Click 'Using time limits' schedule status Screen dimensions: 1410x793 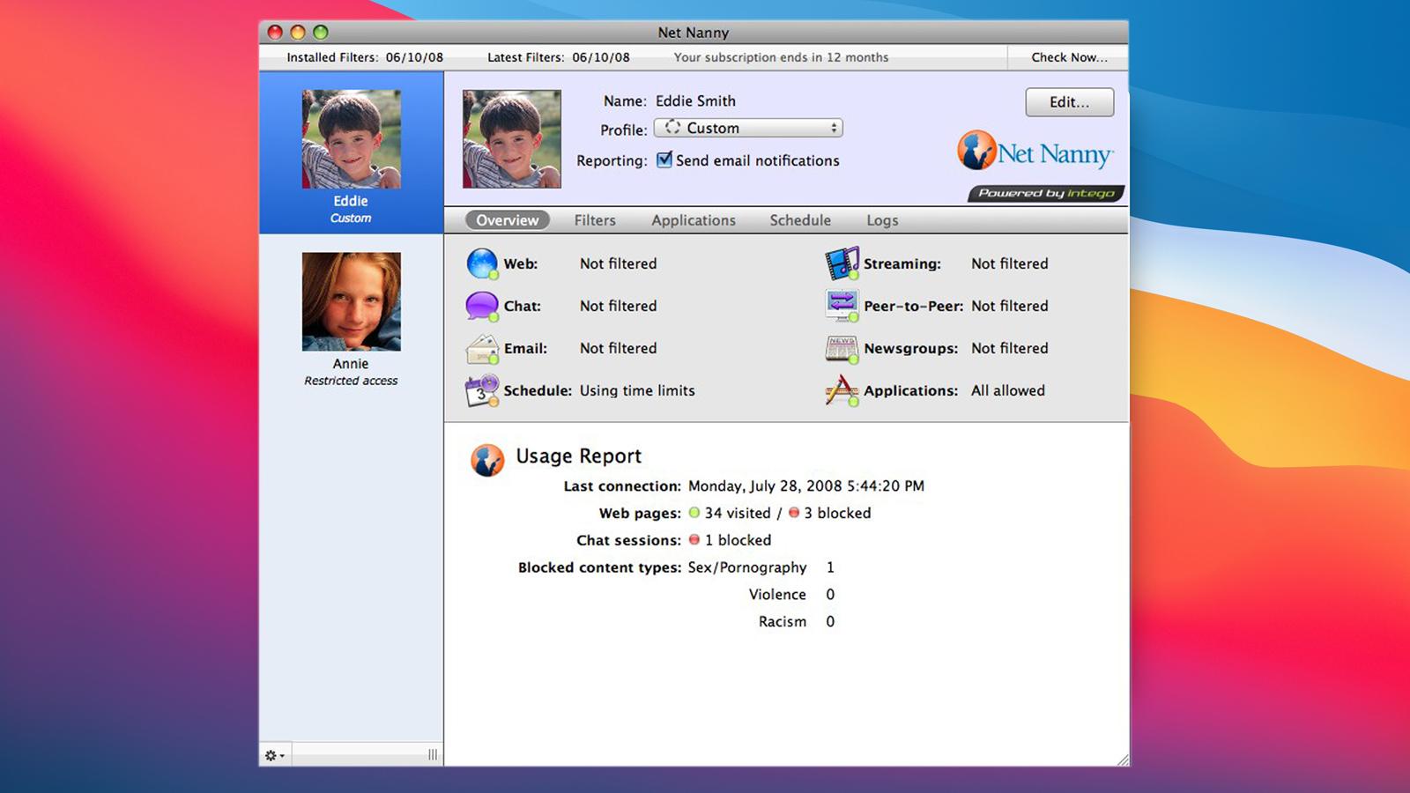[x=637, y=390]
